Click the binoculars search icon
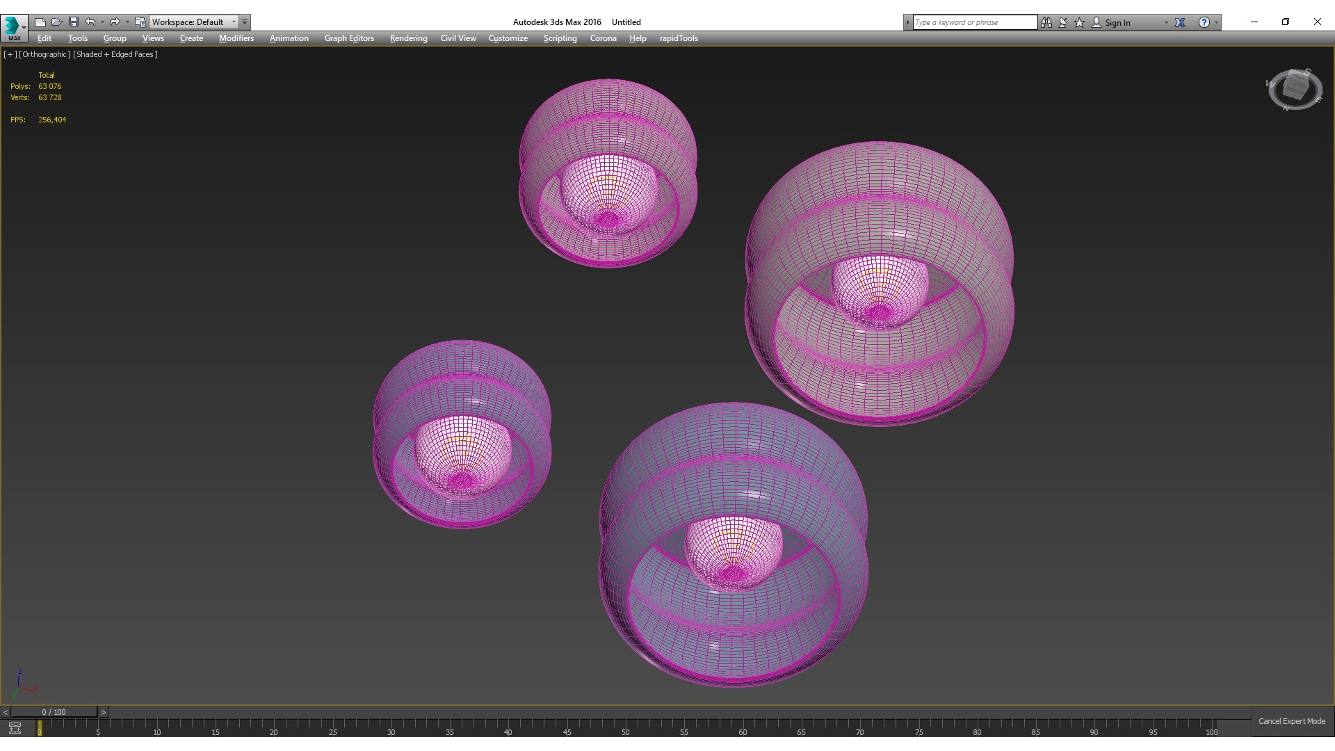The width and height of the screenshot is (1335, 751). click(1046, 22)
